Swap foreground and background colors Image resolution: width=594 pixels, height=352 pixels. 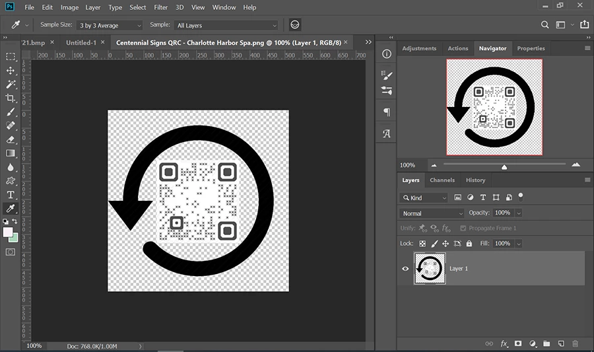click(x=15, y=221)
